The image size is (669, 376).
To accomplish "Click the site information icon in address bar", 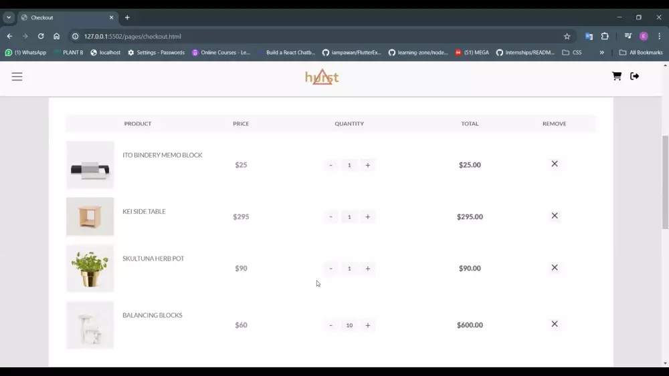I will (x=75, y=36).
